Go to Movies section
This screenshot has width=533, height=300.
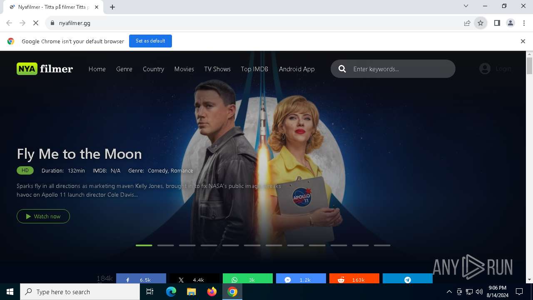pos(184,69)
